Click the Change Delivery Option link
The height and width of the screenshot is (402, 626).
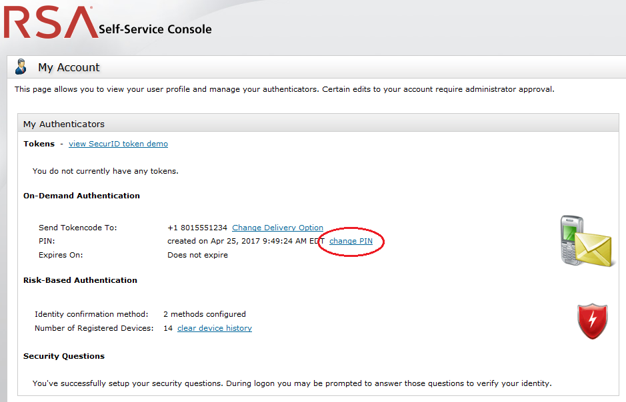277,228
